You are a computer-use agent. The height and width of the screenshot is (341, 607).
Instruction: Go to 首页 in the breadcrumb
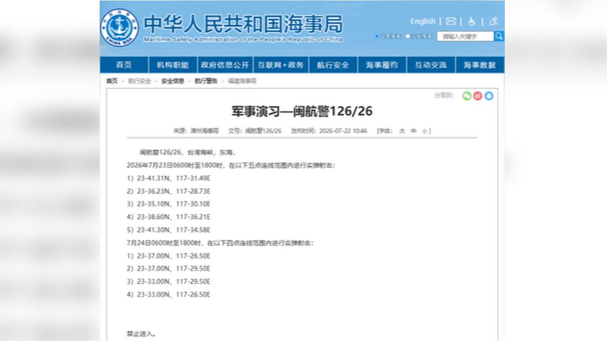pos(112,81)
